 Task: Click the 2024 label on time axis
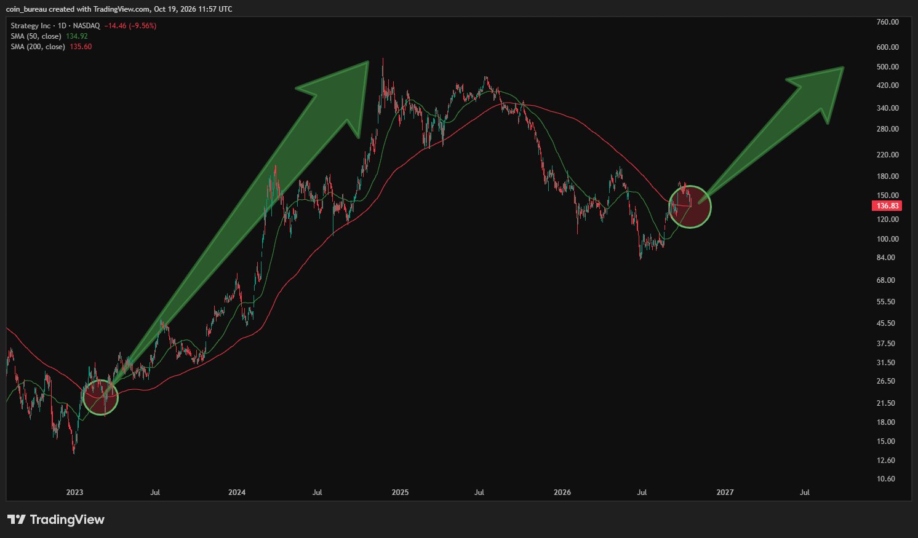tap(237, 493)
